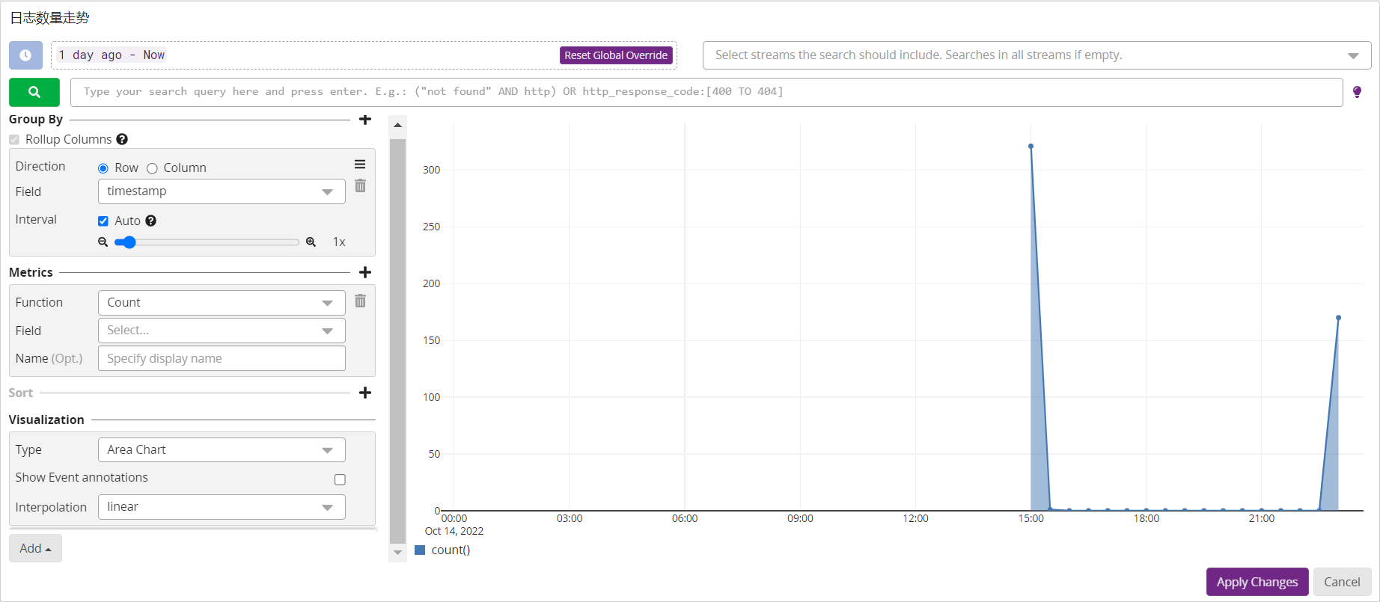The width and height of the screenshot is (1380, 602).
Task: Click Apply Changes button
Action: (x=1257, y=582)
